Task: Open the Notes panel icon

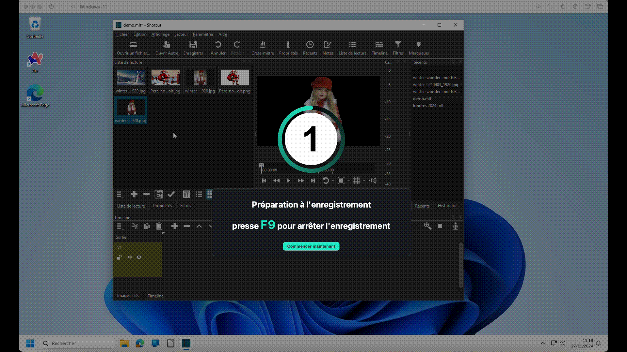Action: [x=328, y=44]
